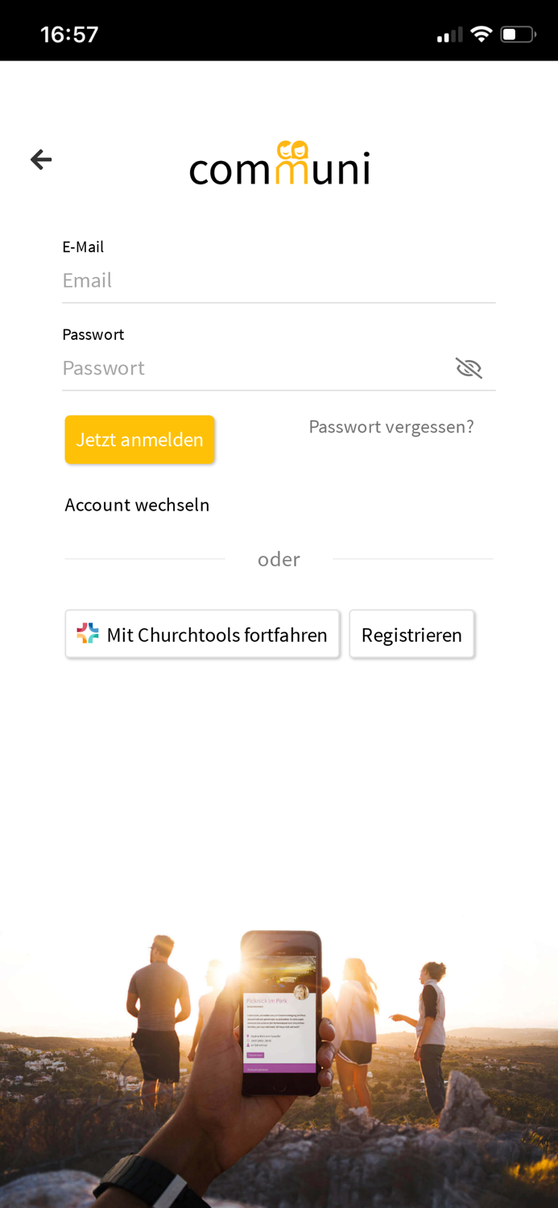
Task: Open the Passwort vergessen link
Action: pyautogui.click(x=391, y=426)
